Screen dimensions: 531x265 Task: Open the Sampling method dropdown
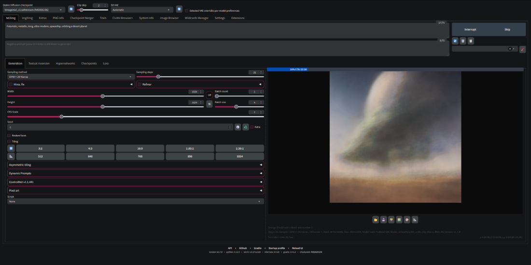click(x=71, y=77)
